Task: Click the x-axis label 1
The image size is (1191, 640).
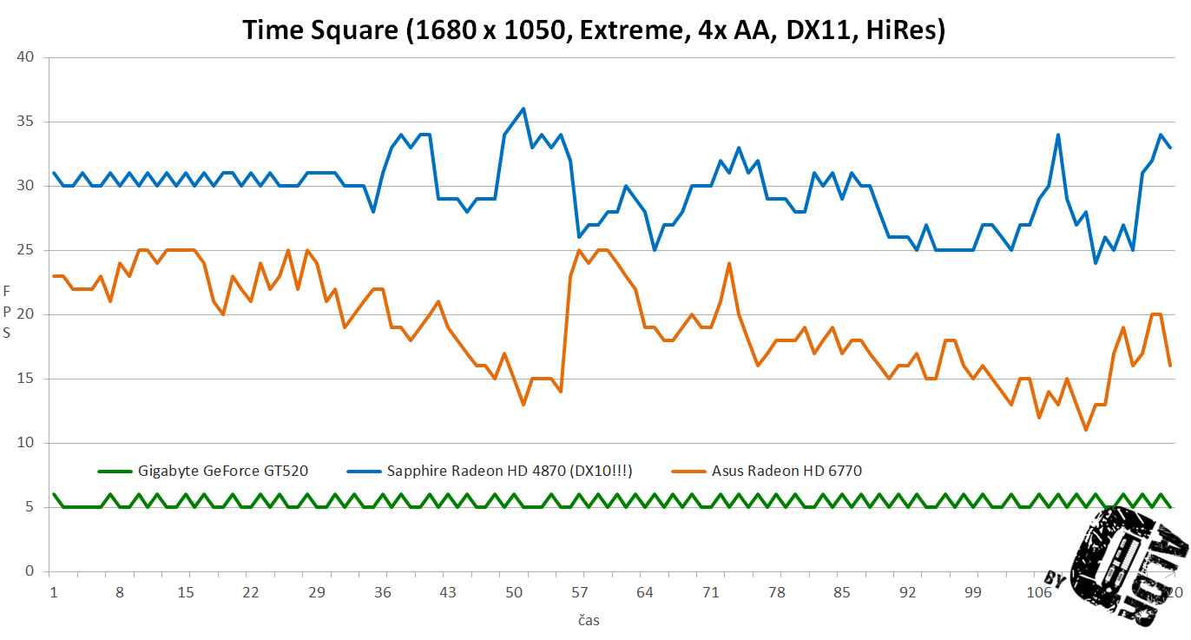Action: coord(54,592)
